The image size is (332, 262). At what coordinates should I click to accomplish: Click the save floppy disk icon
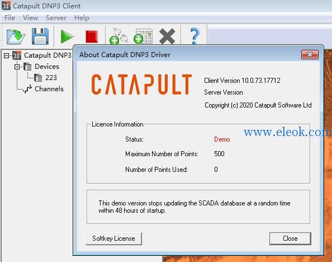click(40, 36)
